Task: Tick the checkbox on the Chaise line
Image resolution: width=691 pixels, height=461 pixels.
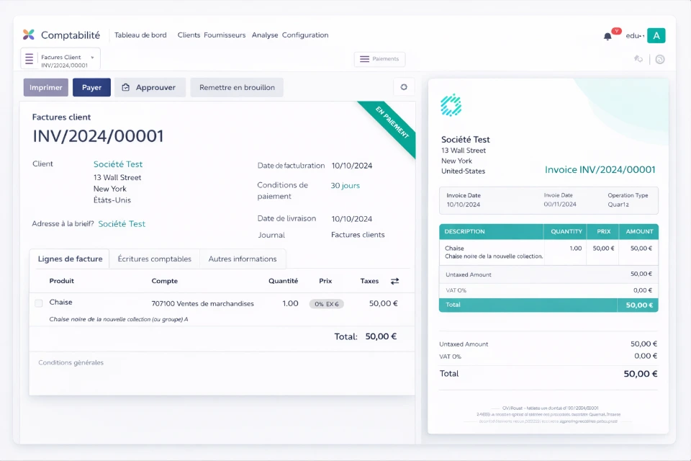Action: pyautogui.click(x=39, y=303)
